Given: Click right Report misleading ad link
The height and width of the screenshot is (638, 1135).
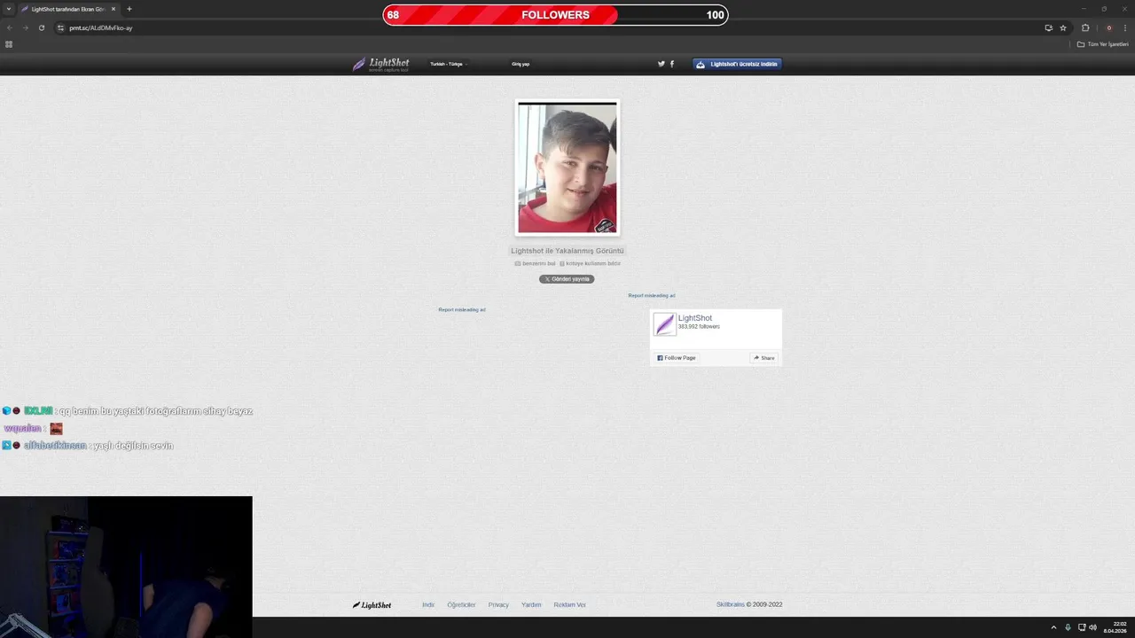Looking at the screenshot, I should [x=652, y=296].
